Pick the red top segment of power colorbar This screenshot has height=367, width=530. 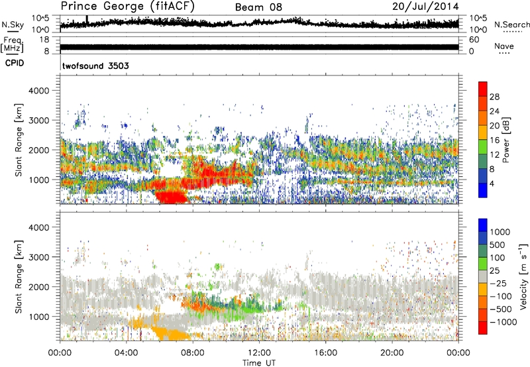click(x=483, y=89)
